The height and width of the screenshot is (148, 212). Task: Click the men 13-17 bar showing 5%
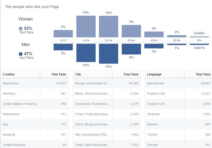tap(63, 47)
